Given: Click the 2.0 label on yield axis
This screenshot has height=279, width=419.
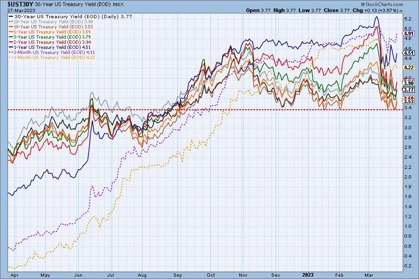Looking at the screenshot, I should tap(408, 177).
